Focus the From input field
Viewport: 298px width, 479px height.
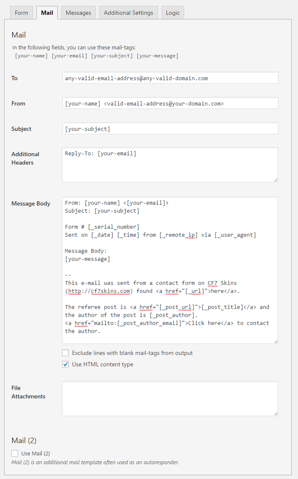click(170, 103)
